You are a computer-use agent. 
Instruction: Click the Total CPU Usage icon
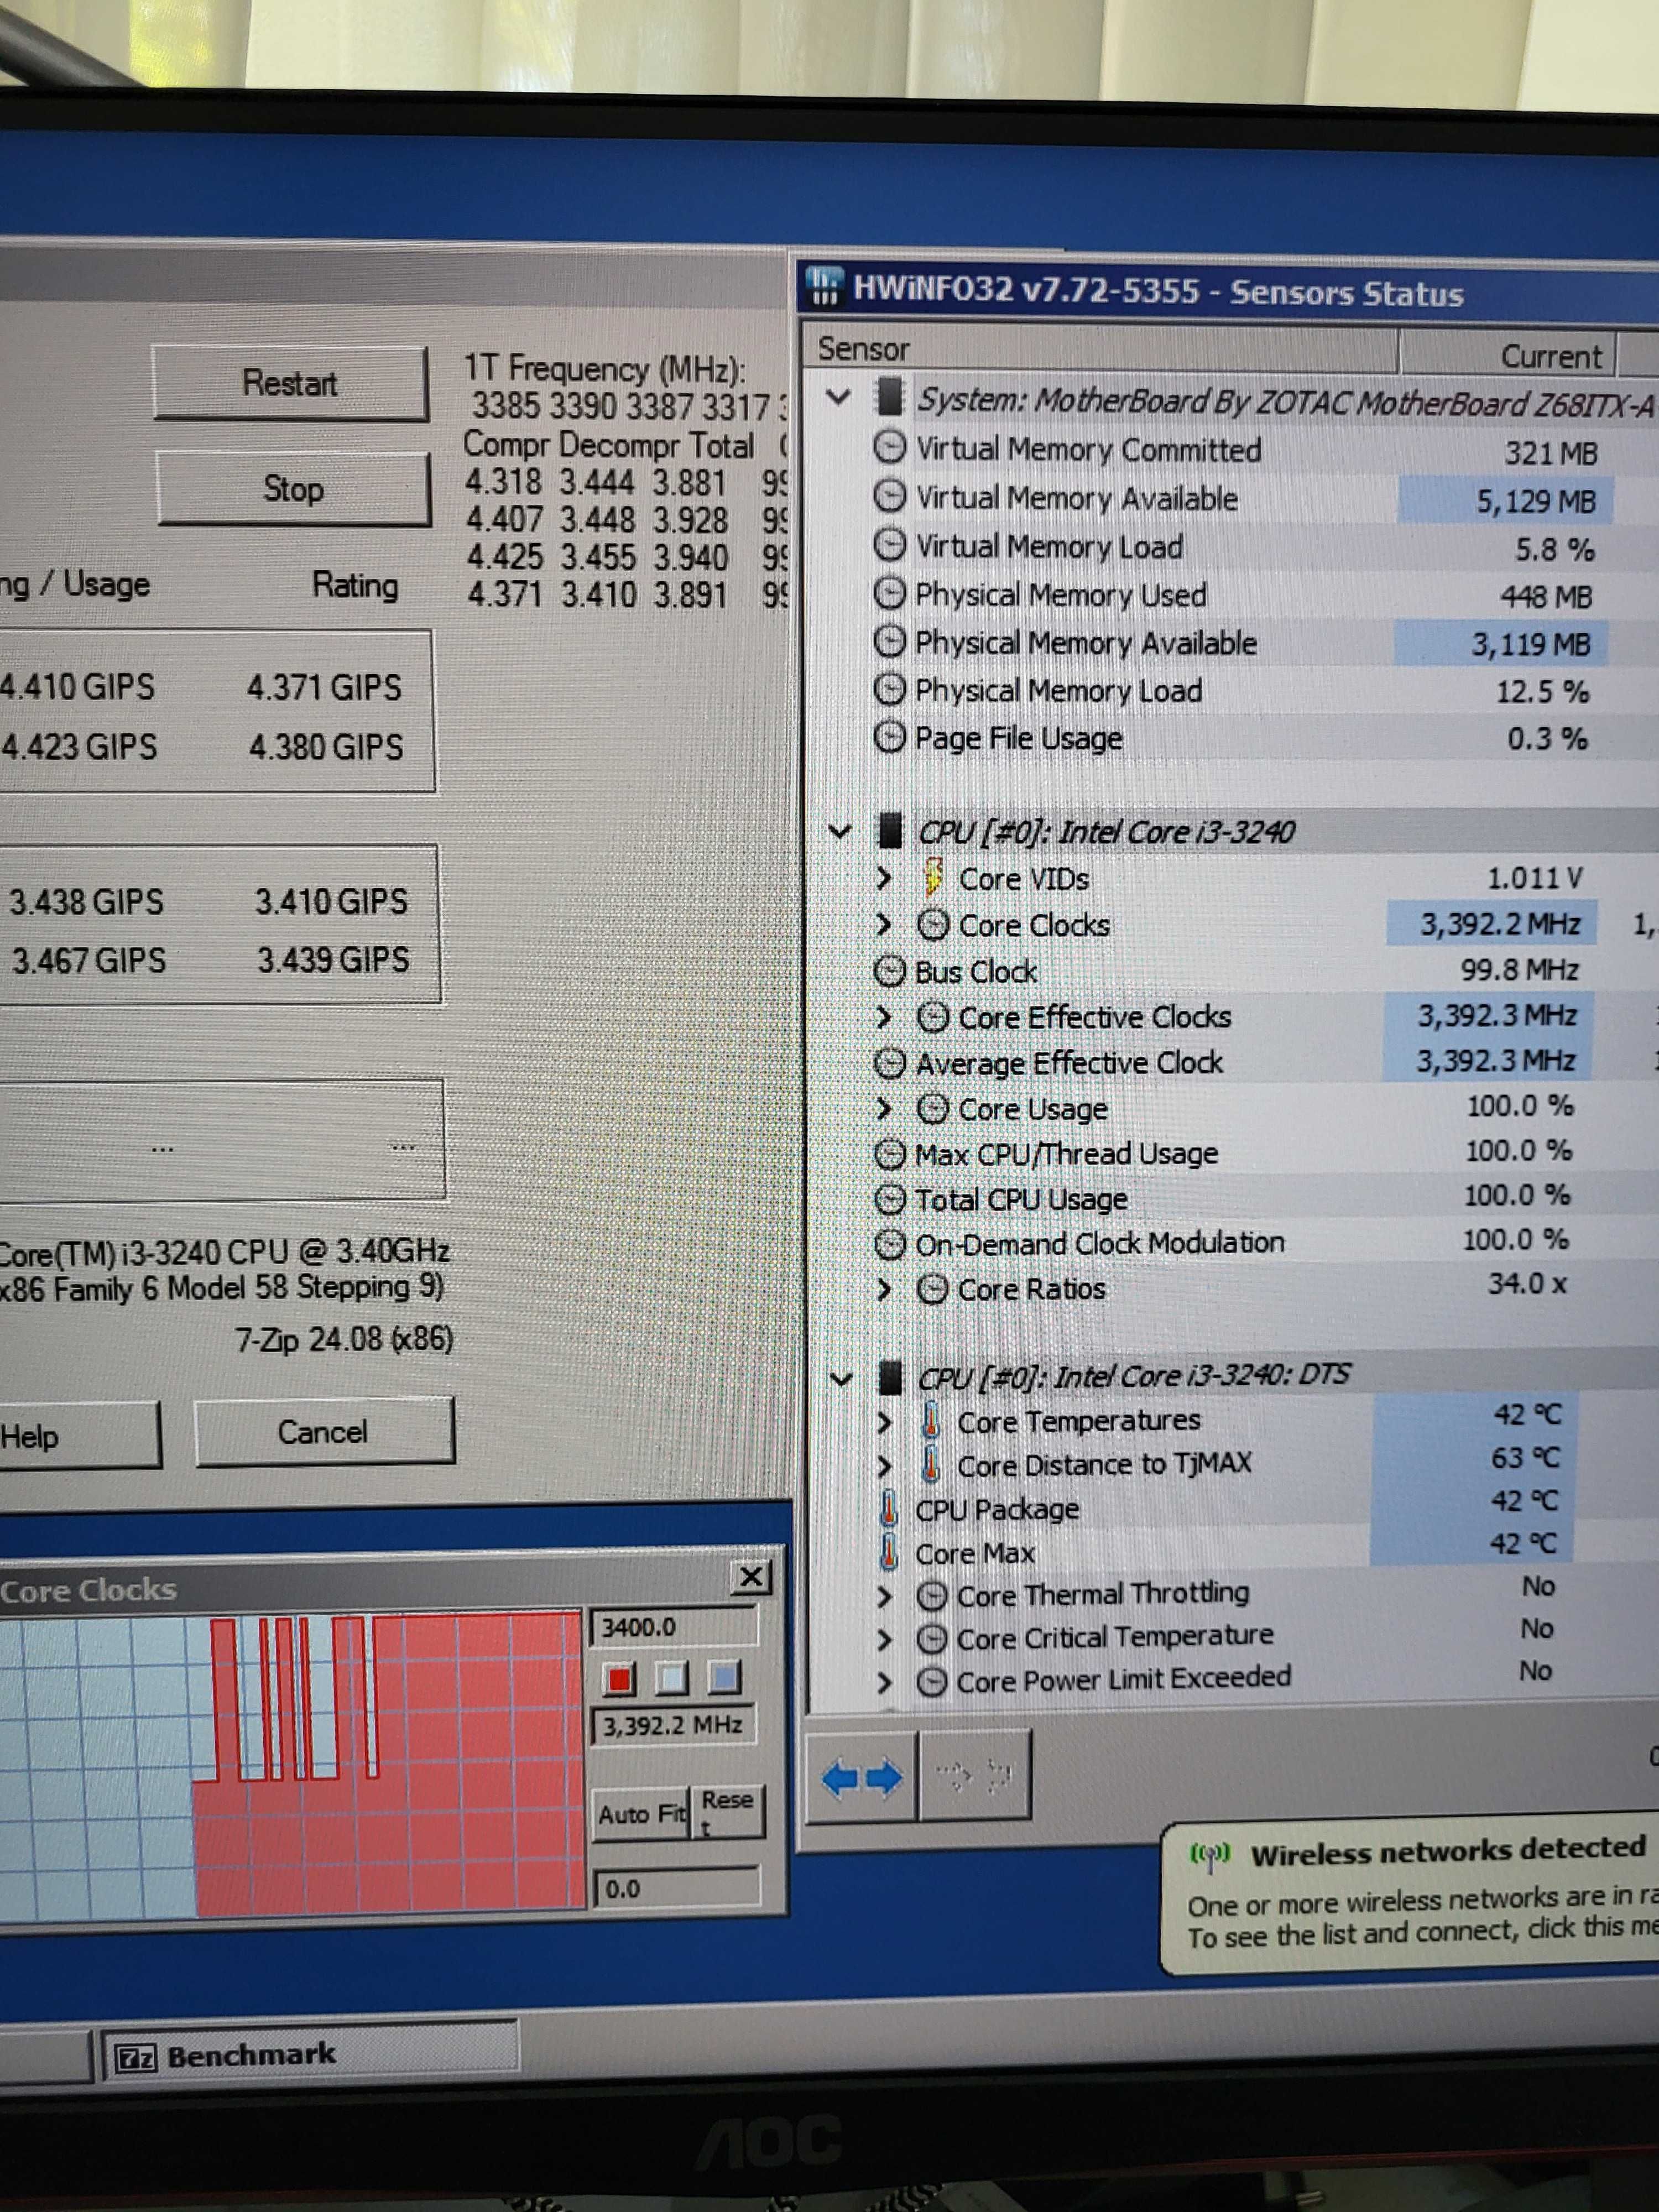click(x=889, y=1199)
